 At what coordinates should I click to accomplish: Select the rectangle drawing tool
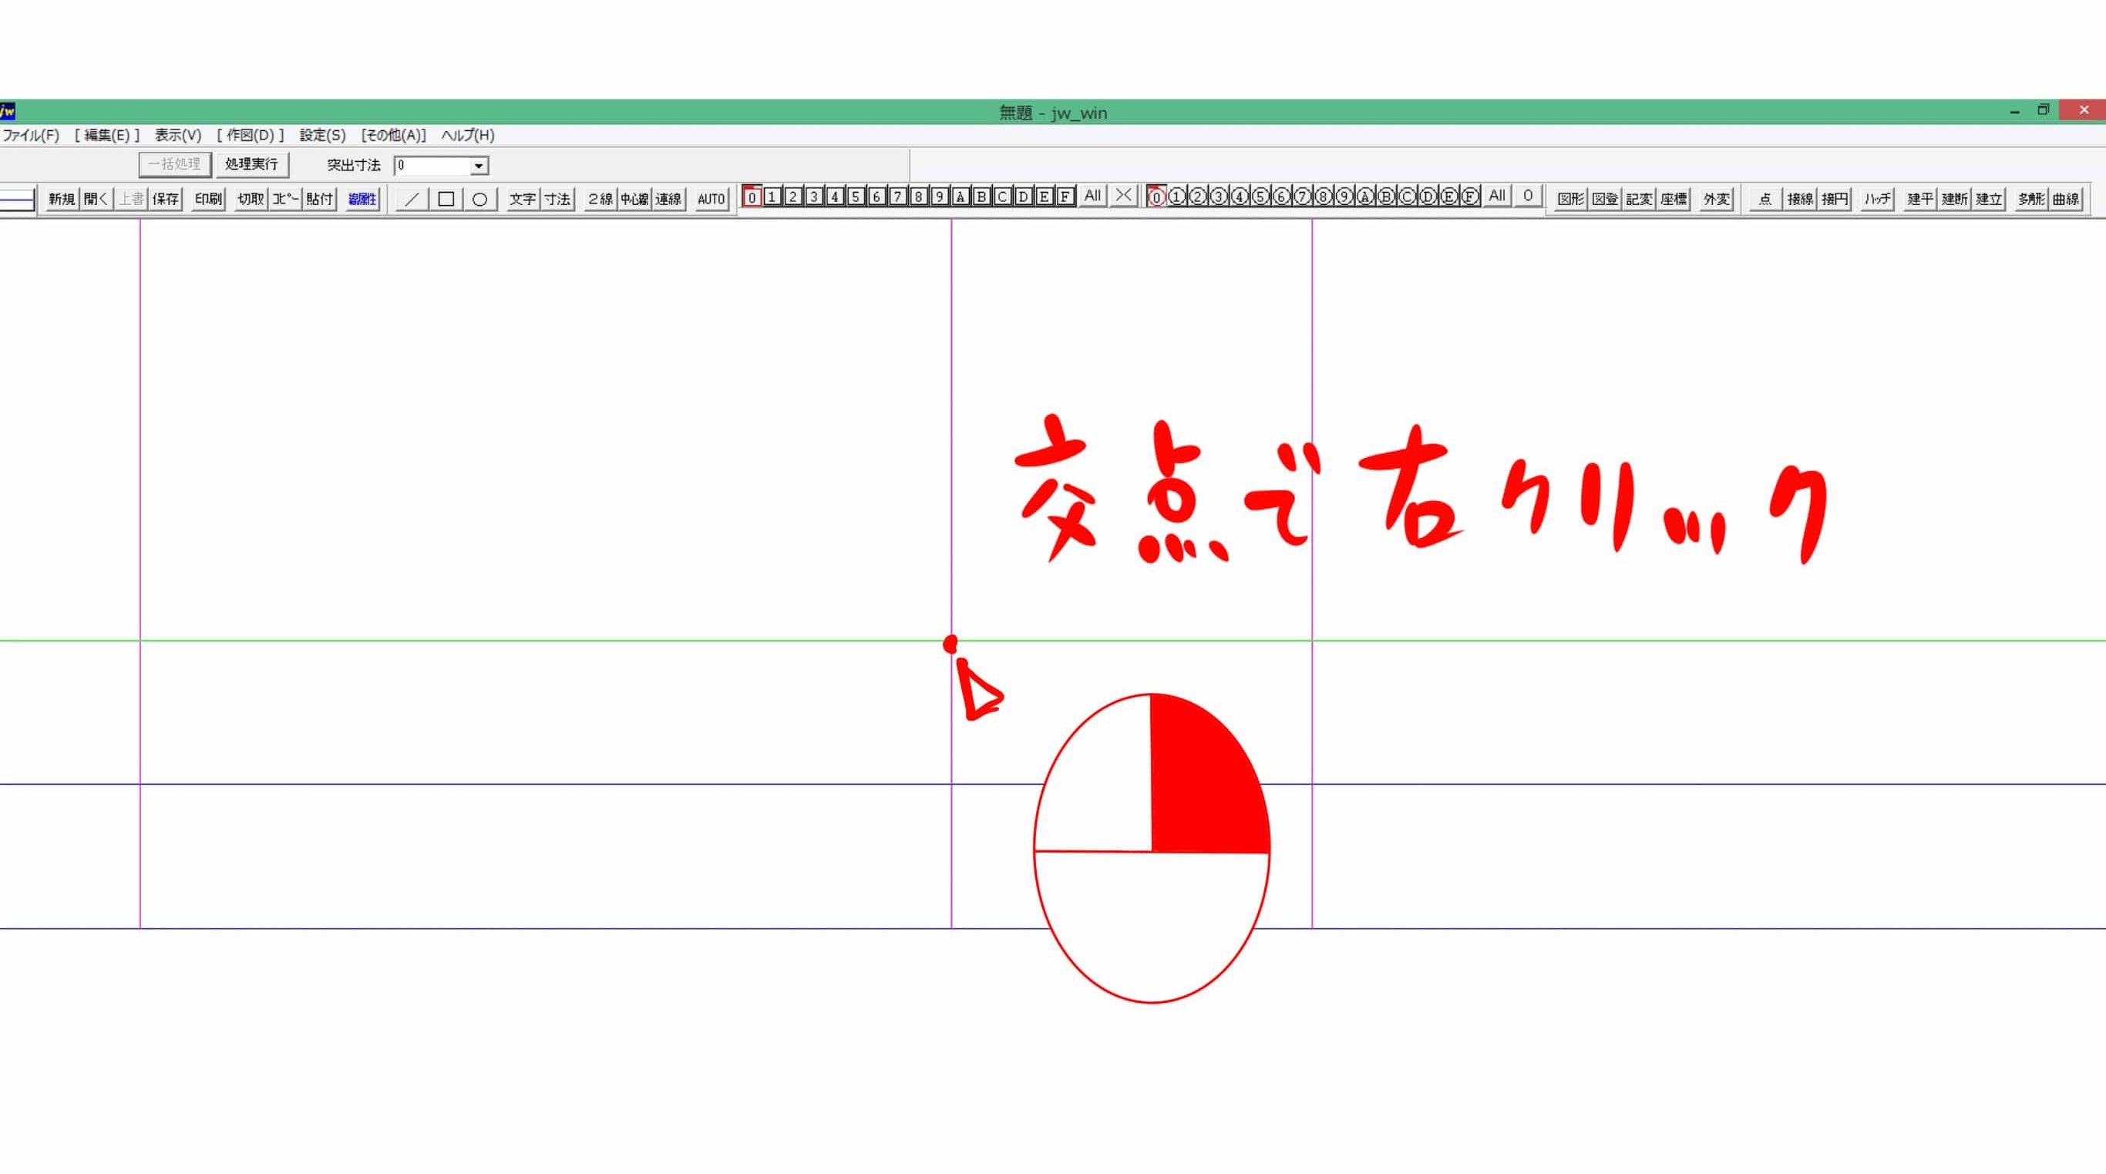(x=446, y=199)
